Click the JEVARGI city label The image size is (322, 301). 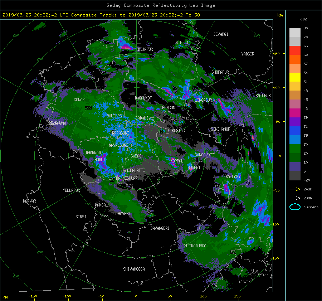click(221, 34)
